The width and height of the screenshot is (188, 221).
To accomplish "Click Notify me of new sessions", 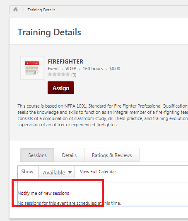I will click(43, 193).
